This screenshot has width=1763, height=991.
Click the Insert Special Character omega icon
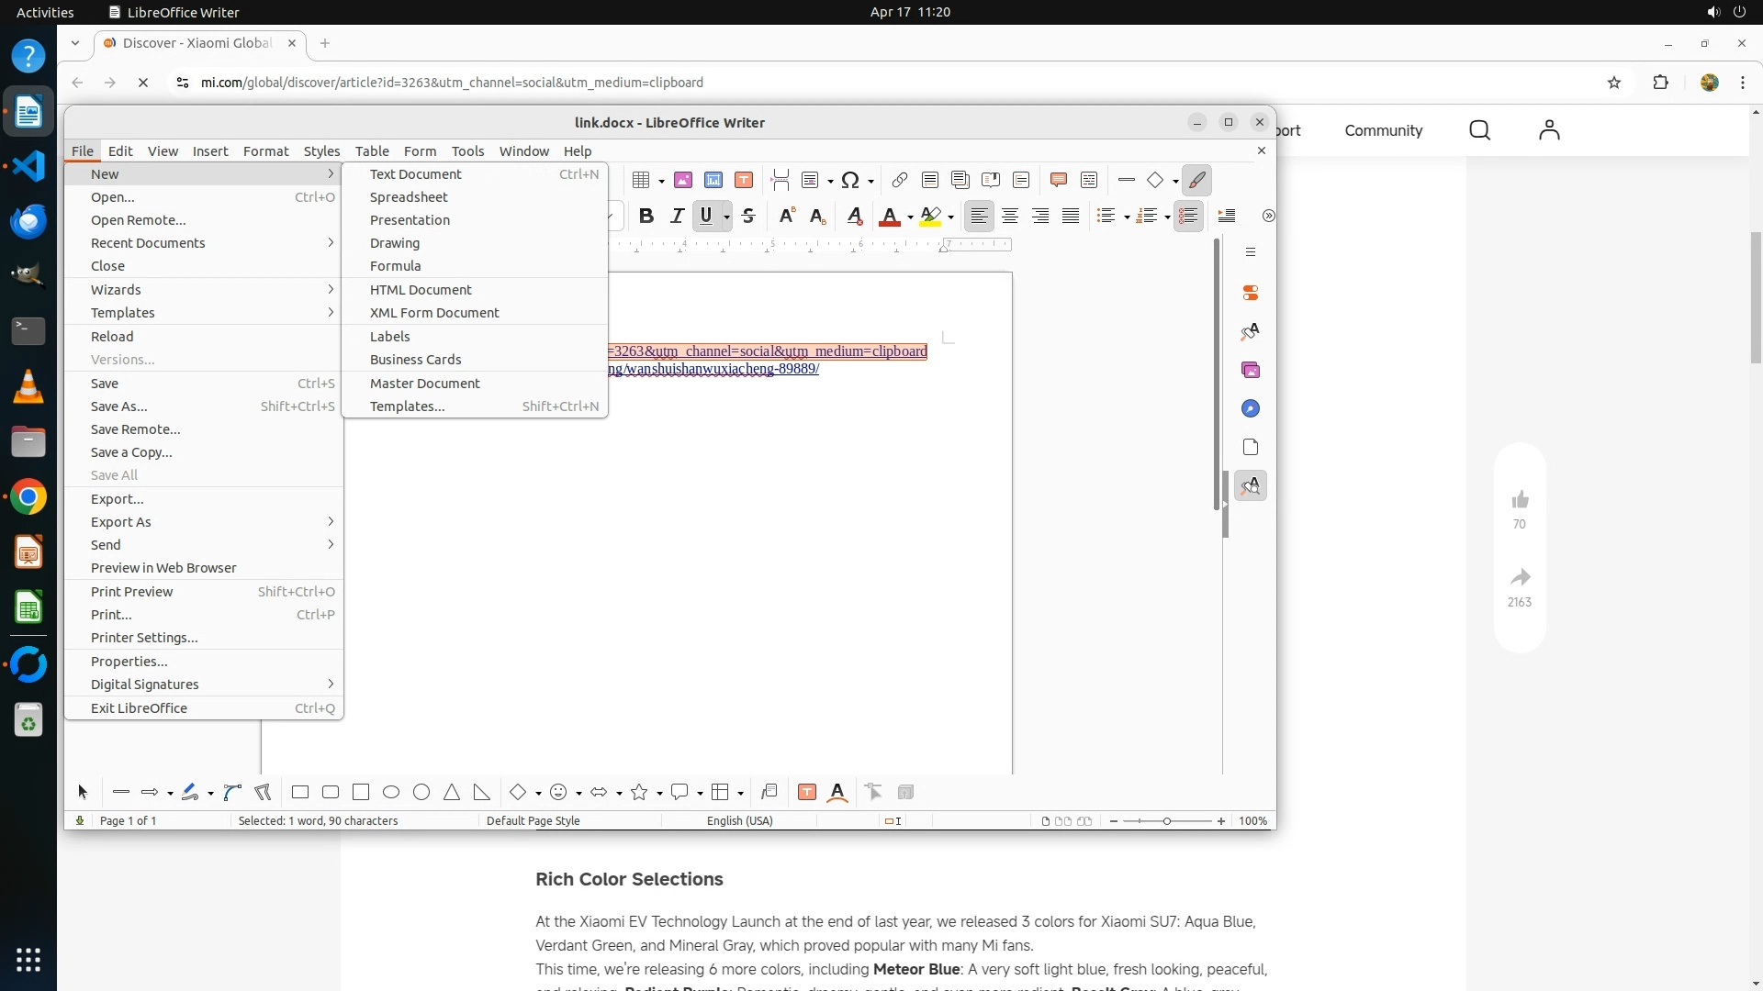(x=850, y=180)
